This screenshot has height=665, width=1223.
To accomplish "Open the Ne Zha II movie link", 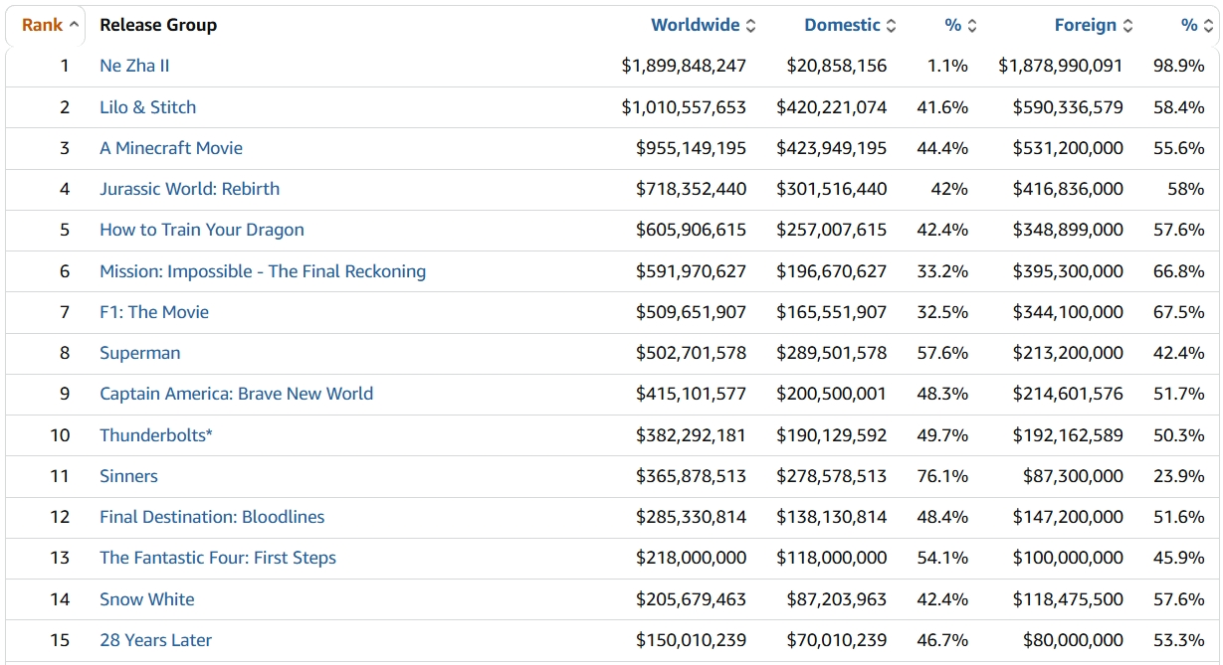I will [134, 66].
